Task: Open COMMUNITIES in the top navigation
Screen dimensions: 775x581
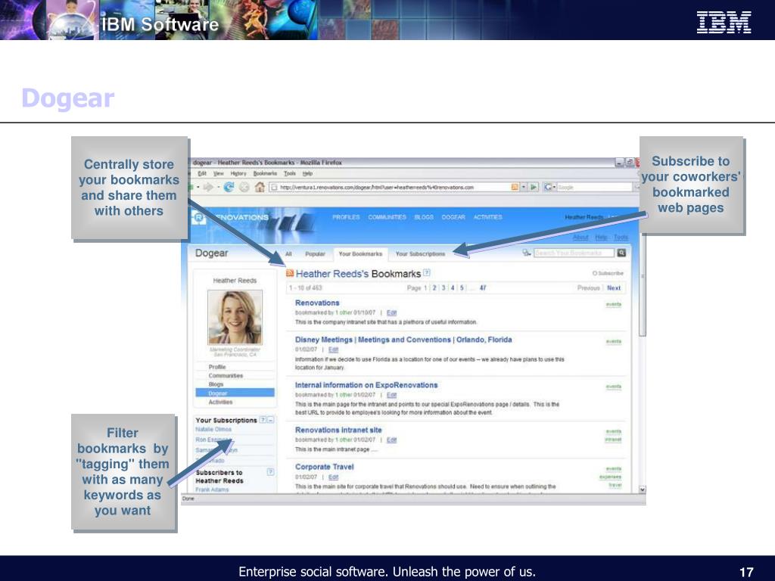Action: coord(387,217)
